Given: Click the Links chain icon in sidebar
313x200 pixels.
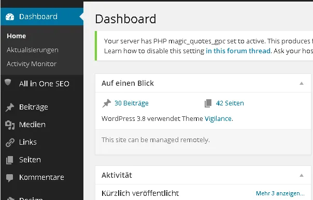Looking at the screenshot, I should 10,143.
